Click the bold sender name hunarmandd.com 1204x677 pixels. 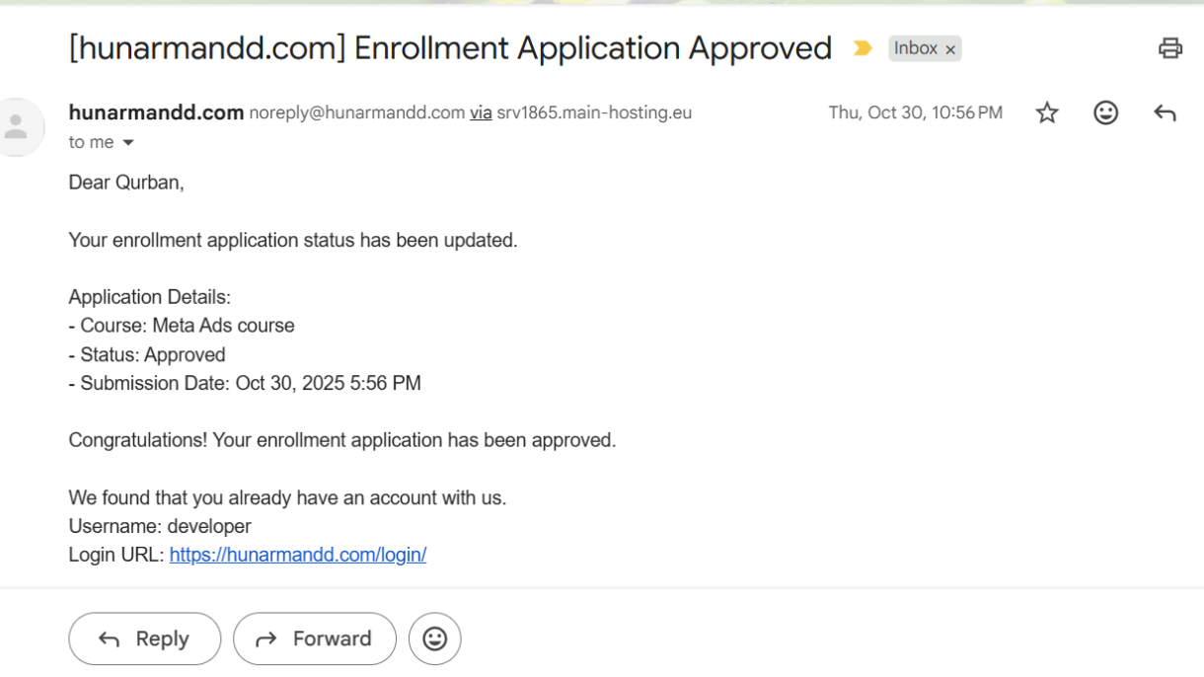tap(156, 113)
